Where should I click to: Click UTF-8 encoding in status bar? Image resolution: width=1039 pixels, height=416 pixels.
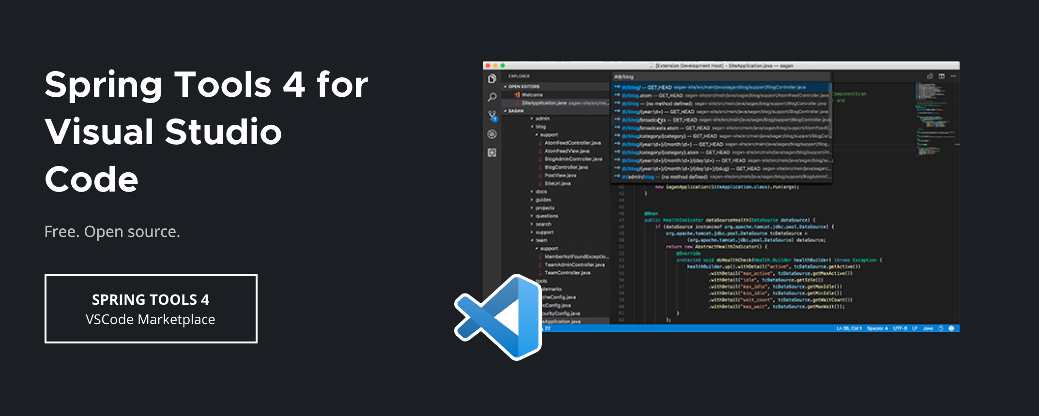(900, 328)
